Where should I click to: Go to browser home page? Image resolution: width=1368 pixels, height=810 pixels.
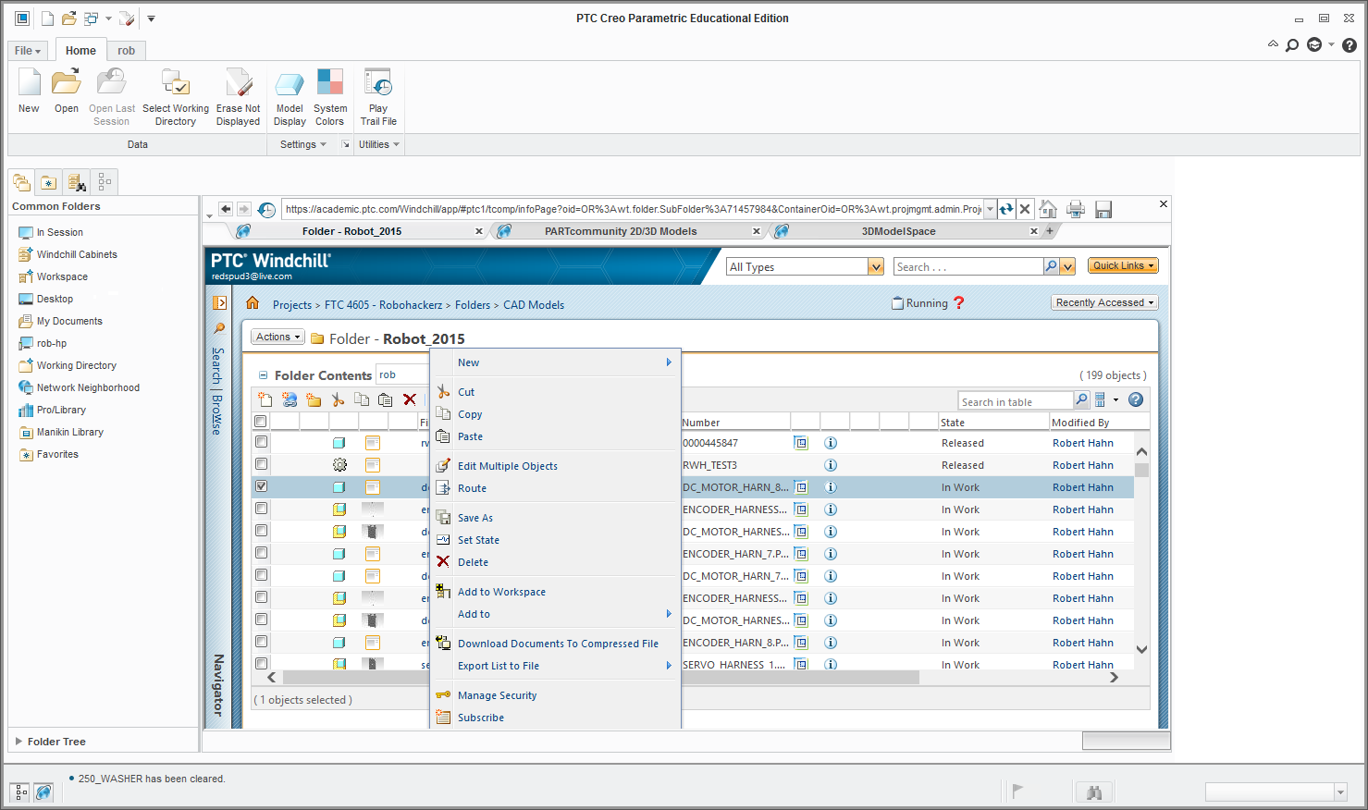[x=1048, y=209]
